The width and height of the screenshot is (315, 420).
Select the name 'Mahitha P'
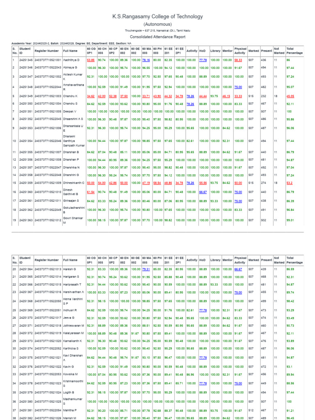click(x=70, y=410)
